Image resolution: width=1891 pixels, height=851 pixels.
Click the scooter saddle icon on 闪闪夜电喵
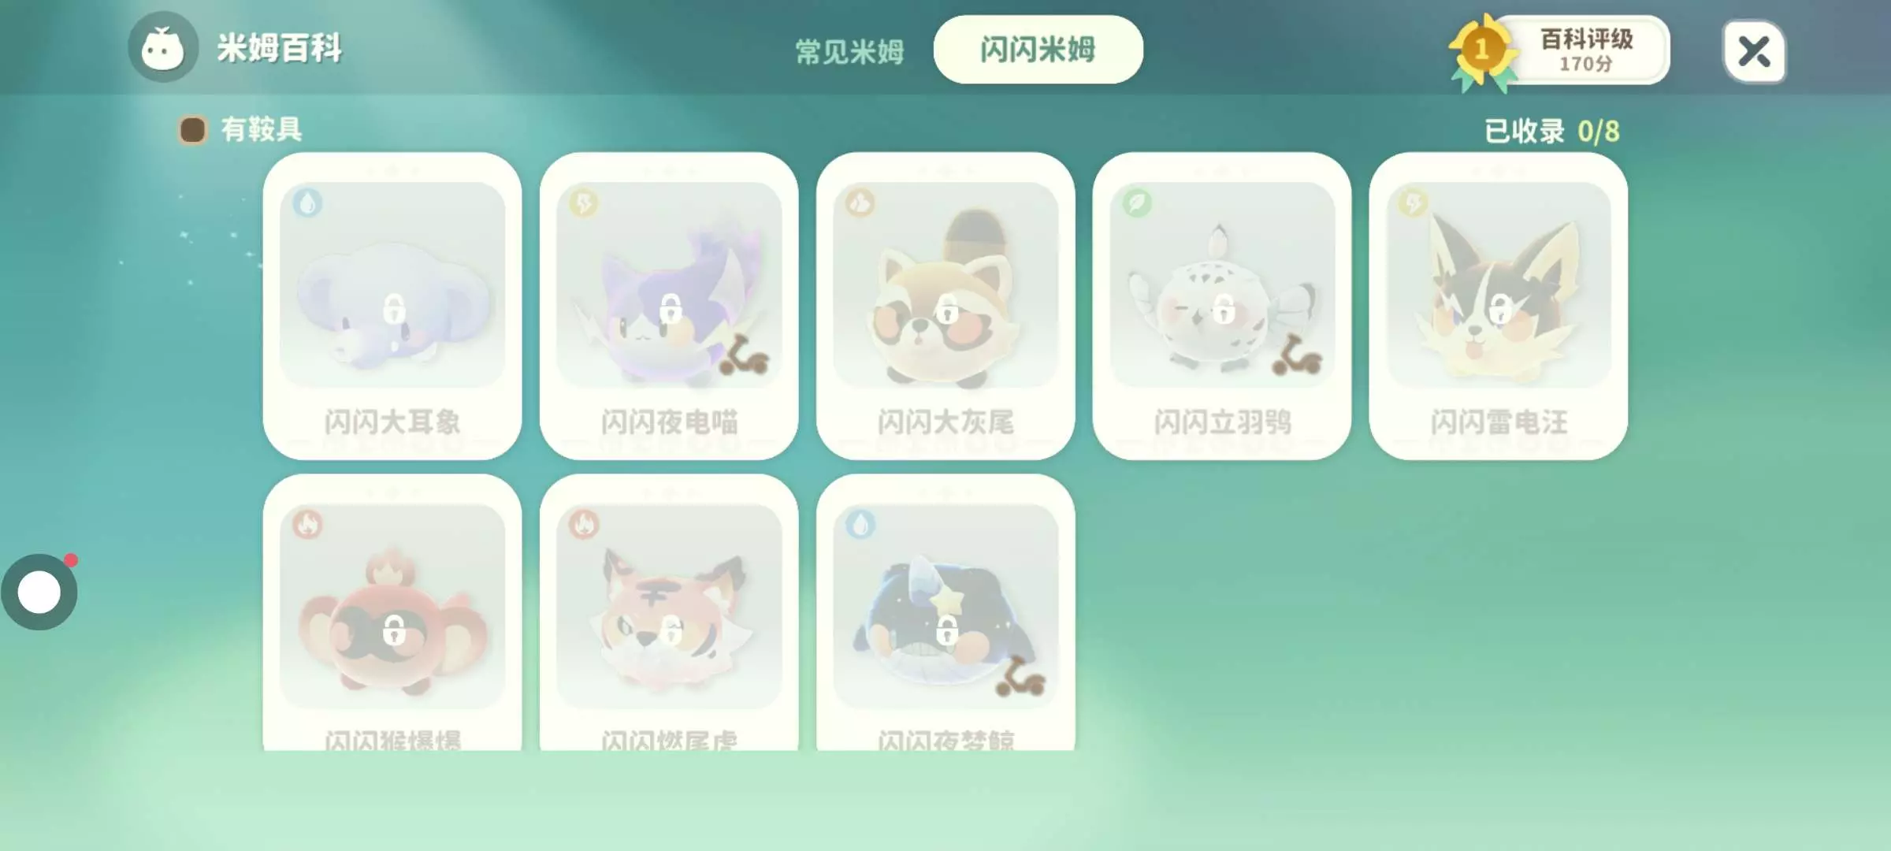[744, 358]
